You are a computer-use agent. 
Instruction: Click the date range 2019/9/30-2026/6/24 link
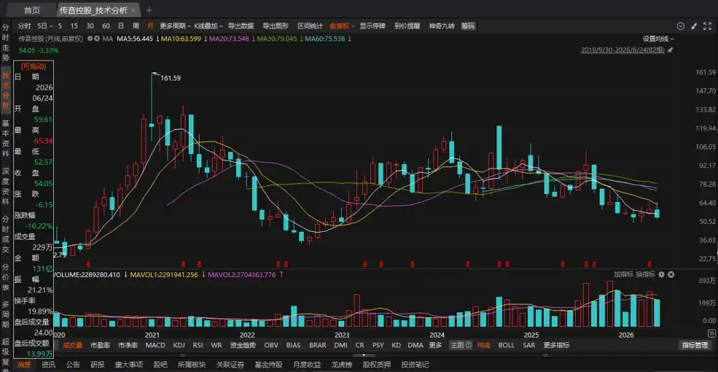click(622, 50)
